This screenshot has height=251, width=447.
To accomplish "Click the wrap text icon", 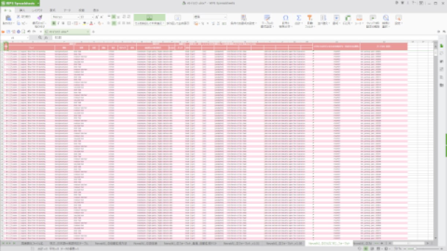I will click(x=178, y=18).
